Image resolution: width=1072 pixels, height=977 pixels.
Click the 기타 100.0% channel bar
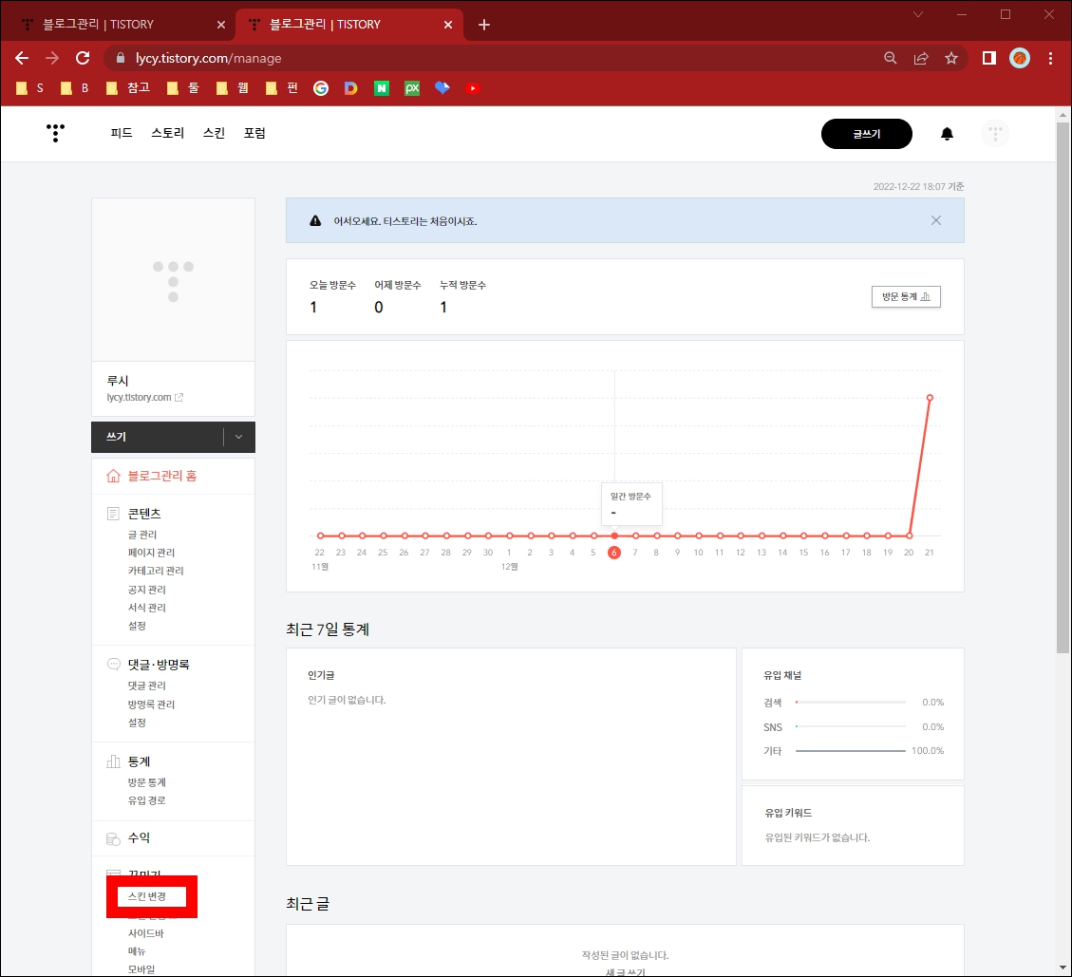tap(850, 749)
